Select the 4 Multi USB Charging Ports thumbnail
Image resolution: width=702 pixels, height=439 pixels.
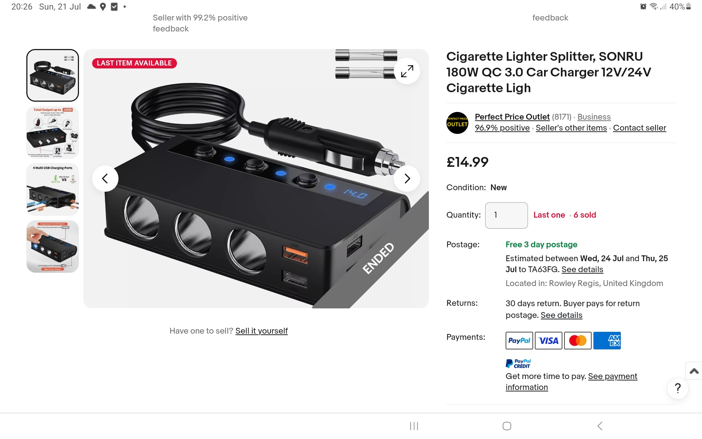click(53, 190)
